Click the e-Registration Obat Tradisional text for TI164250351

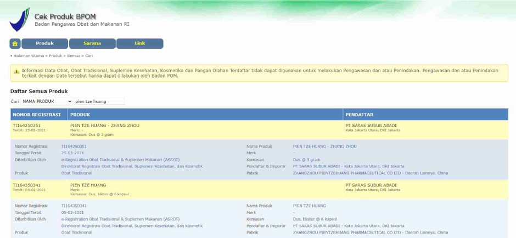pyautogui.click(x=120, y=160)
